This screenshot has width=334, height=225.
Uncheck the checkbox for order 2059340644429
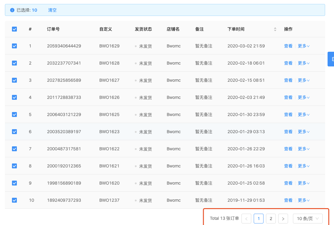click(x=14, y=46)
